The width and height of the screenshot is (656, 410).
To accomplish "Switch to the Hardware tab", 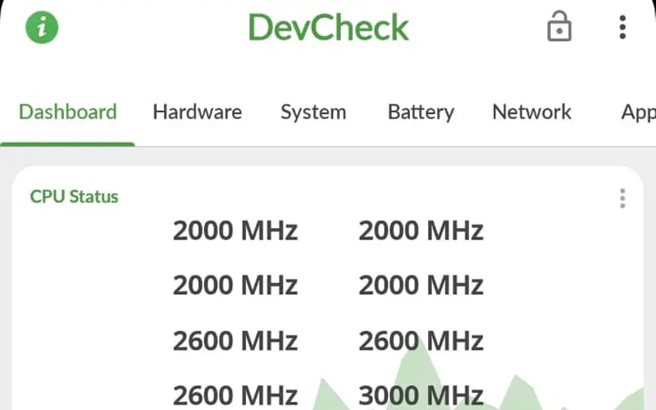I will [x=198, y=112].
